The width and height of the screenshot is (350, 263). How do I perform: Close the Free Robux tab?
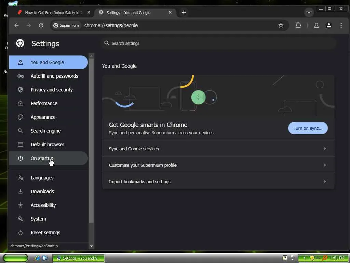click(89, 13)
